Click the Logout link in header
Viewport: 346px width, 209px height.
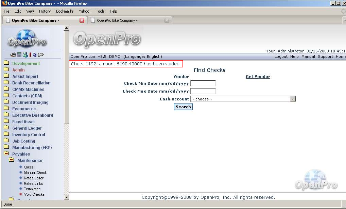(281, 57)
